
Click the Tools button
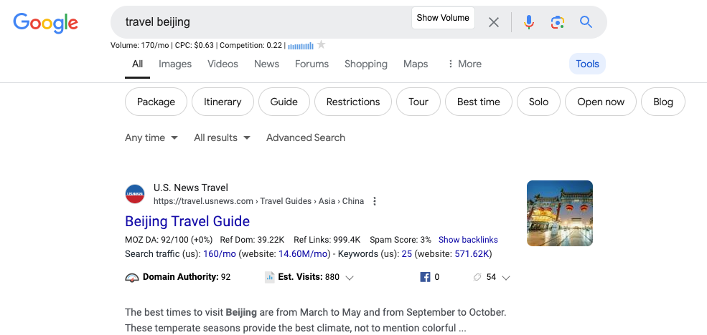[x=588, y=64]
